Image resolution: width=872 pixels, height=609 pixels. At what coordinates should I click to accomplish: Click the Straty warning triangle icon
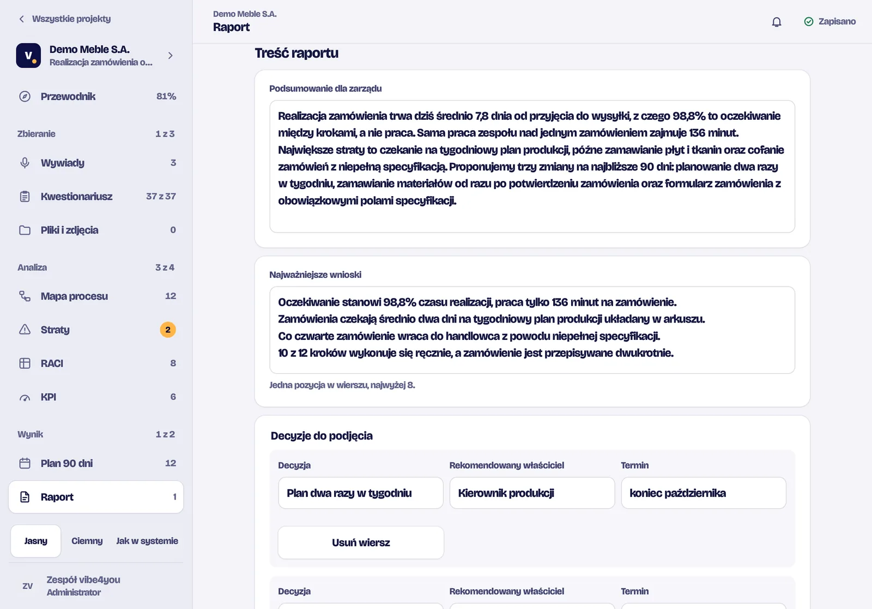[25, 330]
